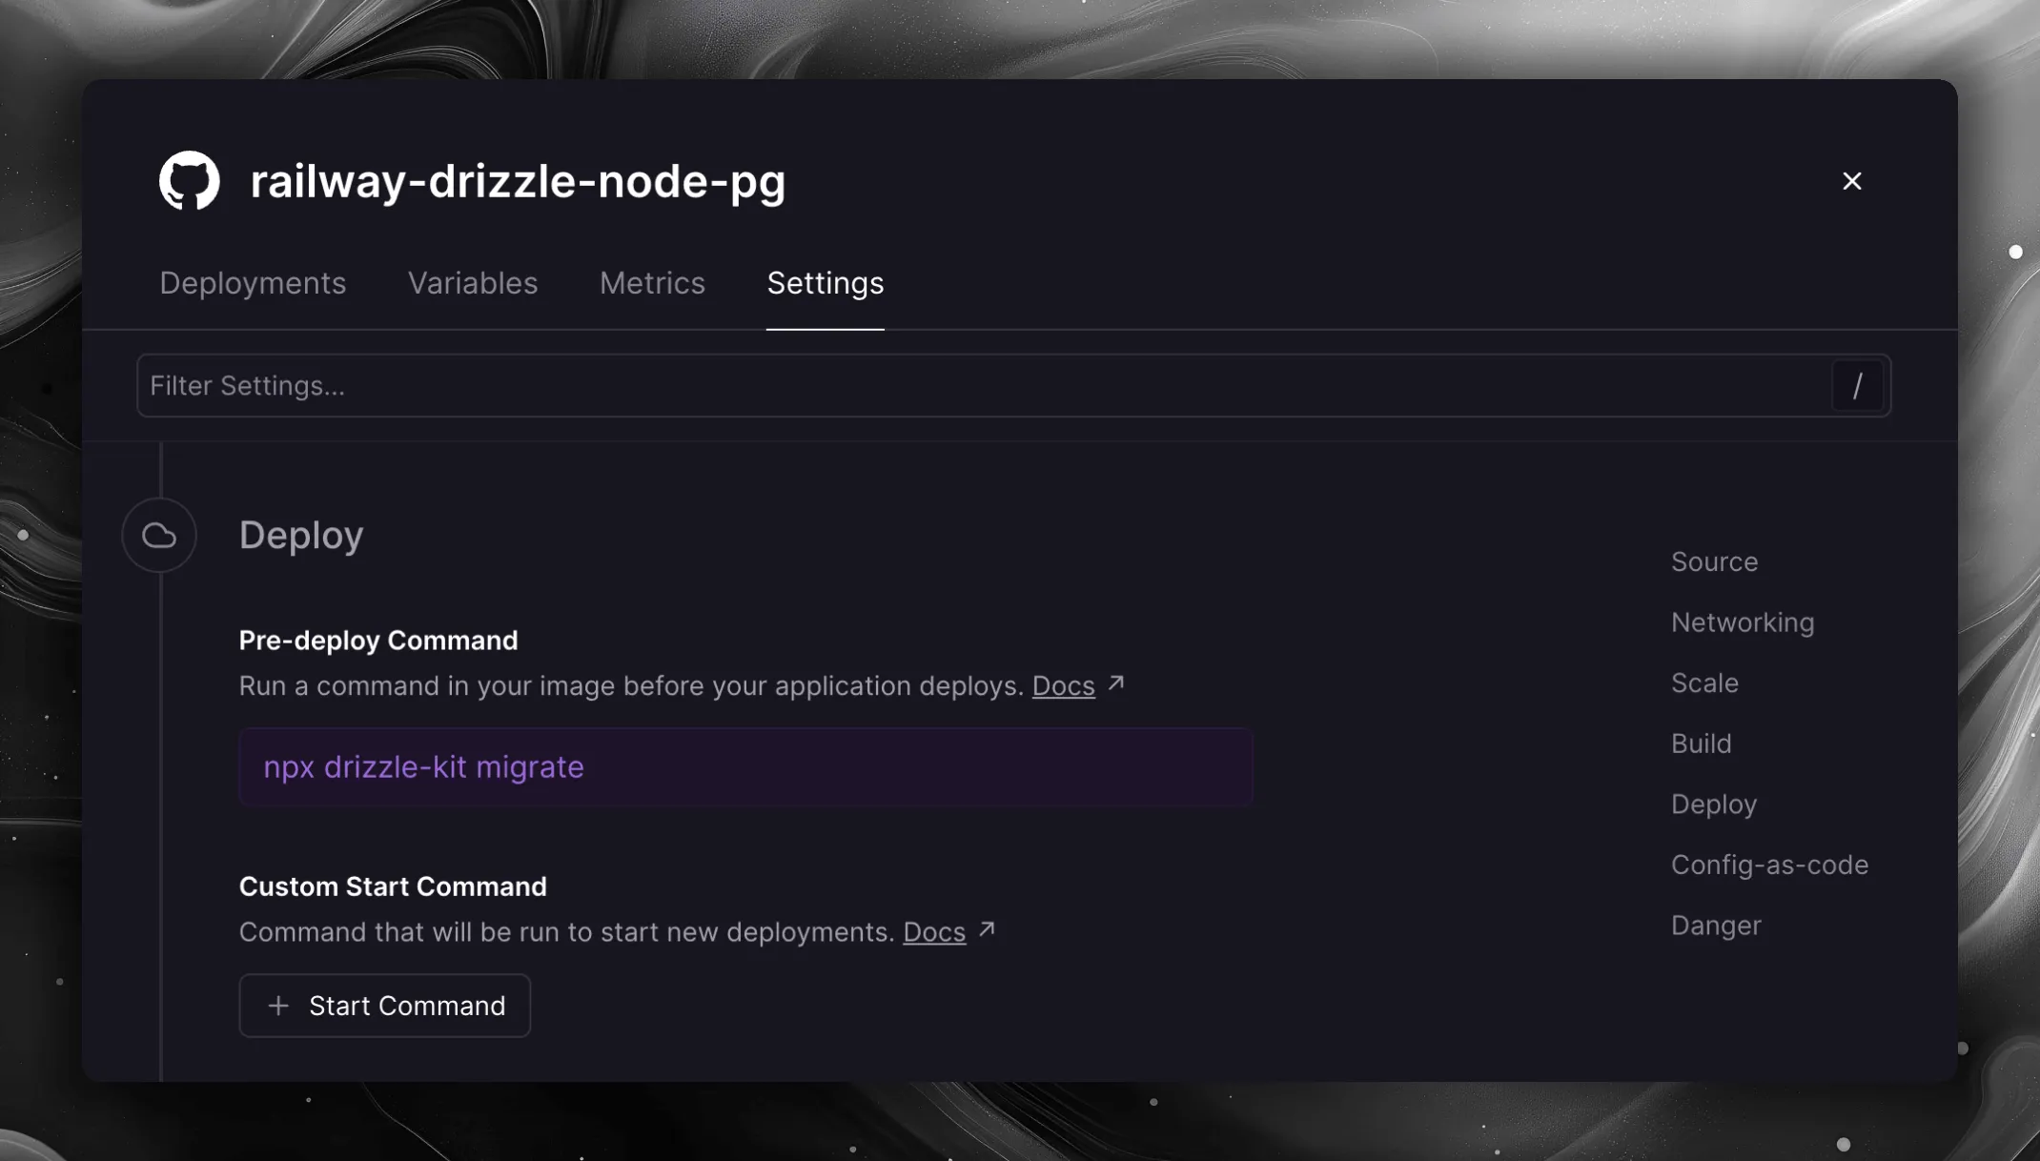Image resolution: width=2040 pixels, height=1161 pixels.
Task: Switch to the Deployments tab
Action: tap(253, 283)
